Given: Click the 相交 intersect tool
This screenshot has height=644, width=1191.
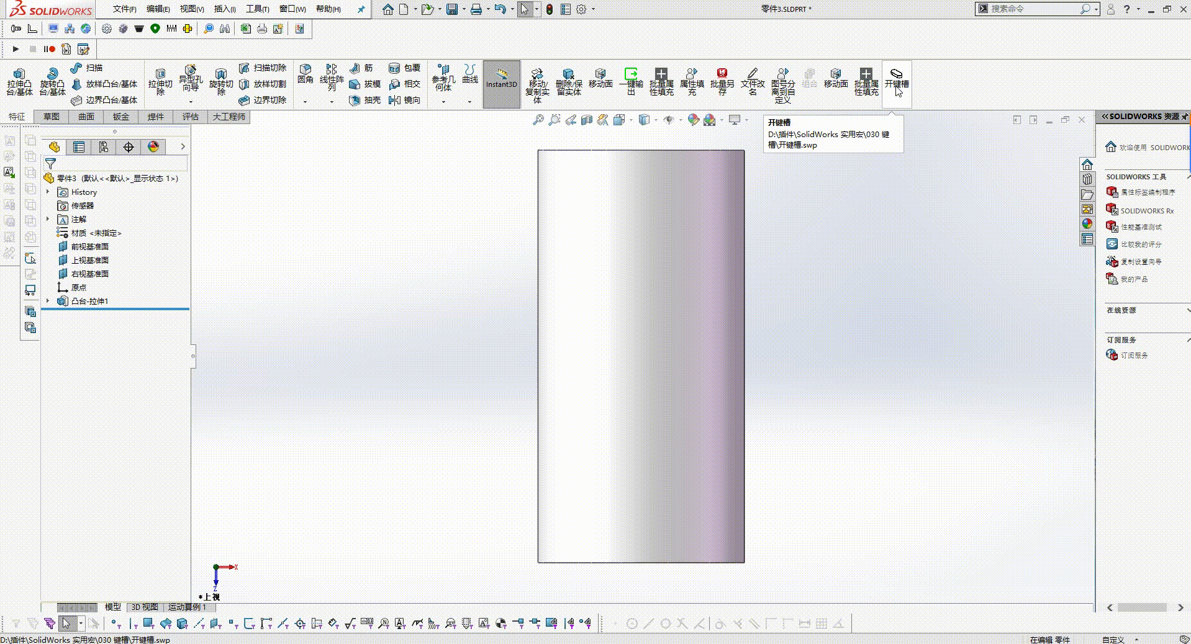Looking at the screenshot, I should 404,84.
